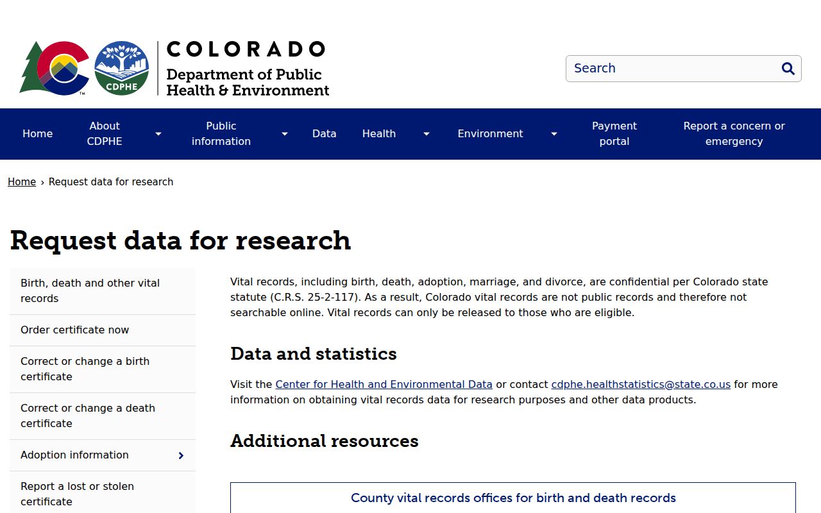The width and height of the screenshot is (821, 513).
Task: Open County vital records offices link
Action: pos(513,498)
